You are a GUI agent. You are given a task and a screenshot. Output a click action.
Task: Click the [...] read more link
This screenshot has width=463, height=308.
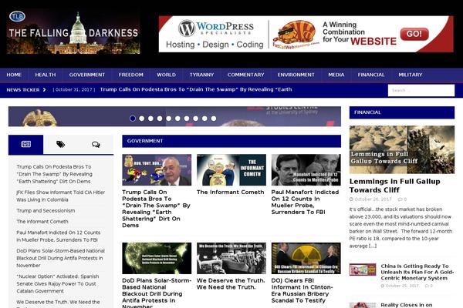coord(372,246)
